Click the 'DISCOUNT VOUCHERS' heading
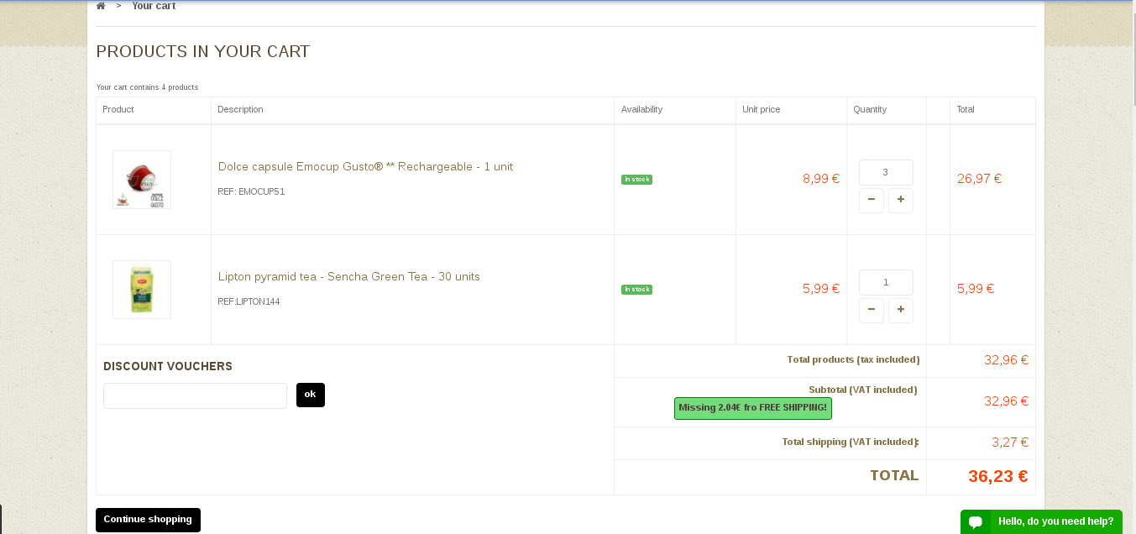The height and width of the screenshot is (534, 1136). click(168, 367)
